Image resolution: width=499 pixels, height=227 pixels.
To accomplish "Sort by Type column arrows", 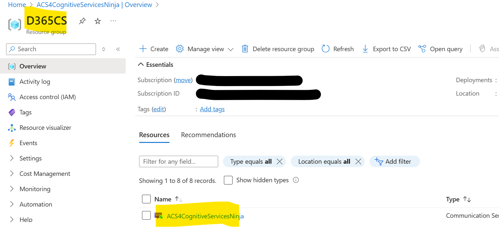I will coord(467,200).
